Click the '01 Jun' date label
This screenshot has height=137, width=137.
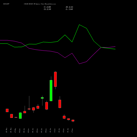click(x=19, y=130)
